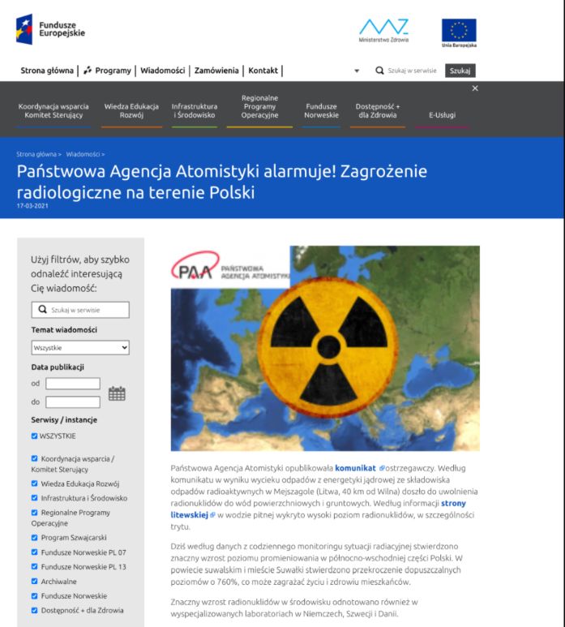Image resolution: width=565 pixels, height=627 pixels.
Task: Toggle the WSZYSTKIE checkbox
Action: pyautogui.click(x=34, y=436)
